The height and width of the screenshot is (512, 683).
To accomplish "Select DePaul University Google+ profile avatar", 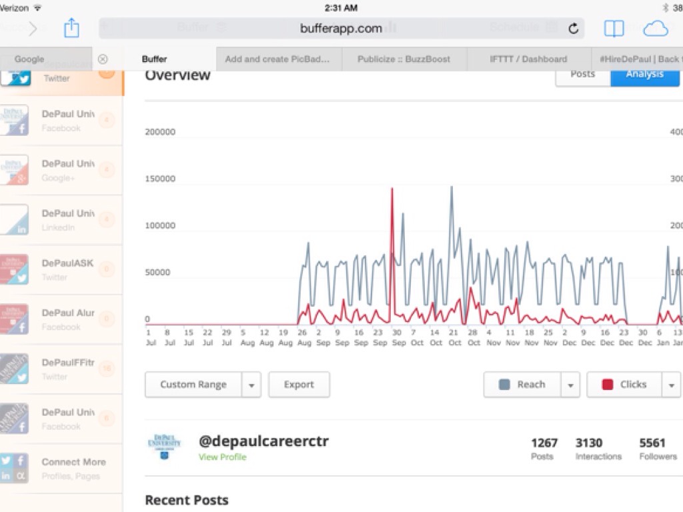I will [x=15, y=170].
